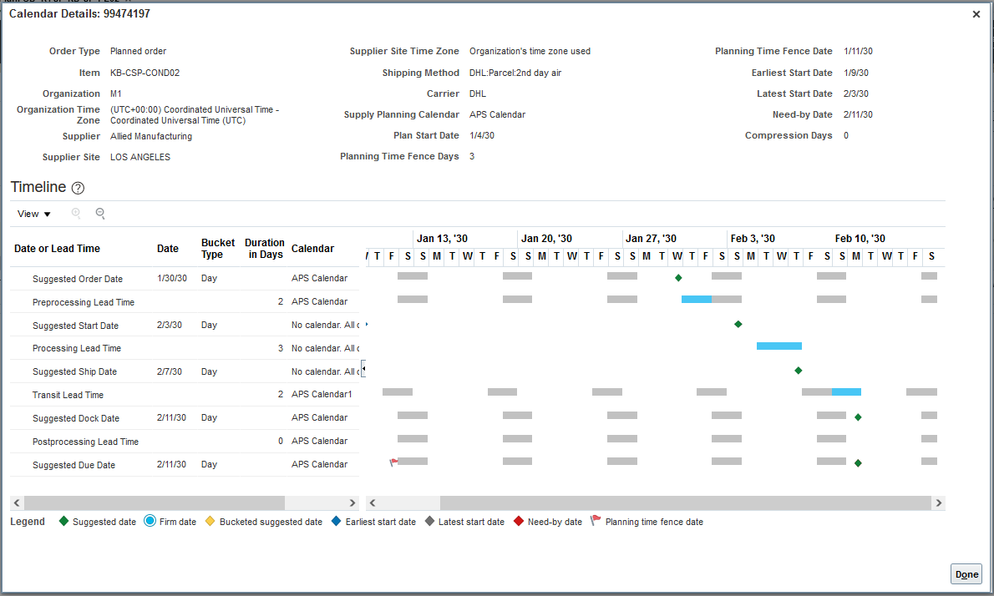The width and height of the screenshot is (994, 596).
Task: Click the Suggested Dock Date green diamond marker
Action: (x=858, y=417)
